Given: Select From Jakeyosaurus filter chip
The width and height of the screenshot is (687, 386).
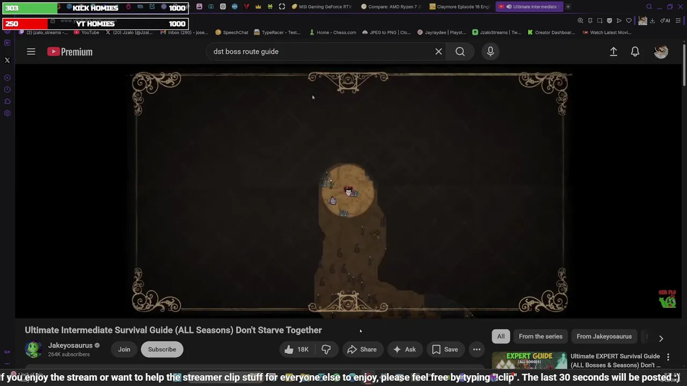Looking at the screenshot, I should pyautogui.click(x=604, y=337).
